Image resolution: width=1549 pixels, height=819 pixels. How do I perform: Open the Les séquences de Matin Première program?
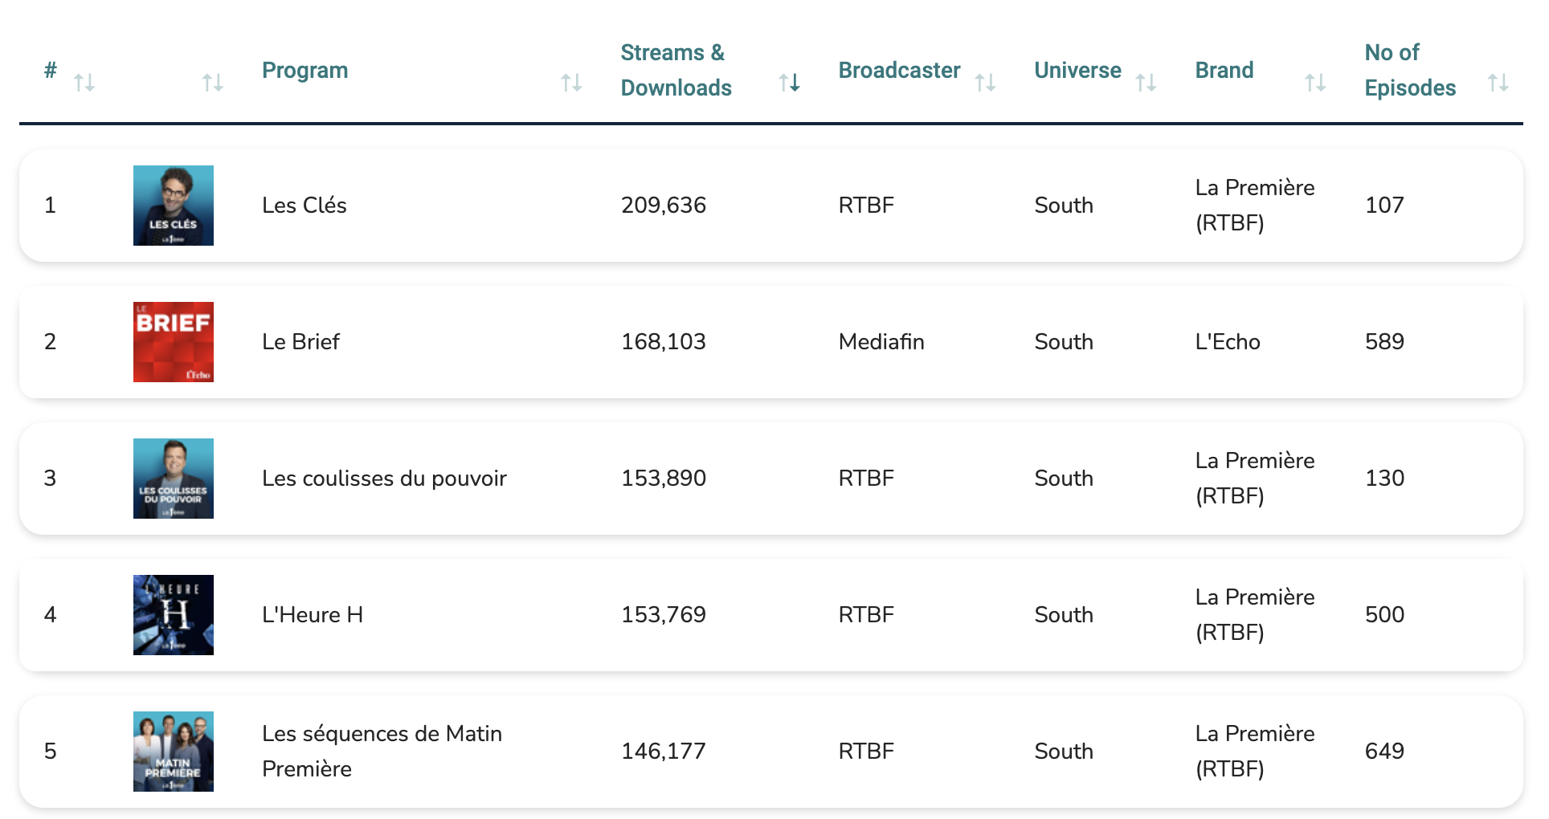pyautogui.click(x=382, y=751)
